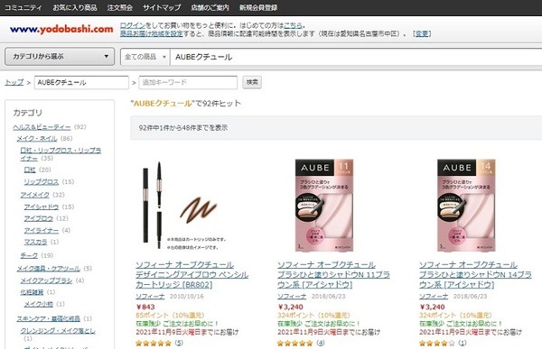Screen dimensions: 542x349
Task: Select 化粧雑貨 category
Action: click(32, 291)
